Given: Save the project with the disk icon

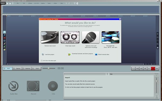Looking at the screenshot, I should [x=13, y=4].
